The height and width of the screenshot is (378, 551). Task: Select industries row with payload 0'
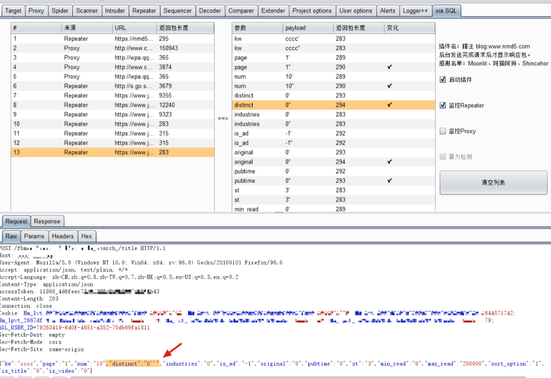334,114
